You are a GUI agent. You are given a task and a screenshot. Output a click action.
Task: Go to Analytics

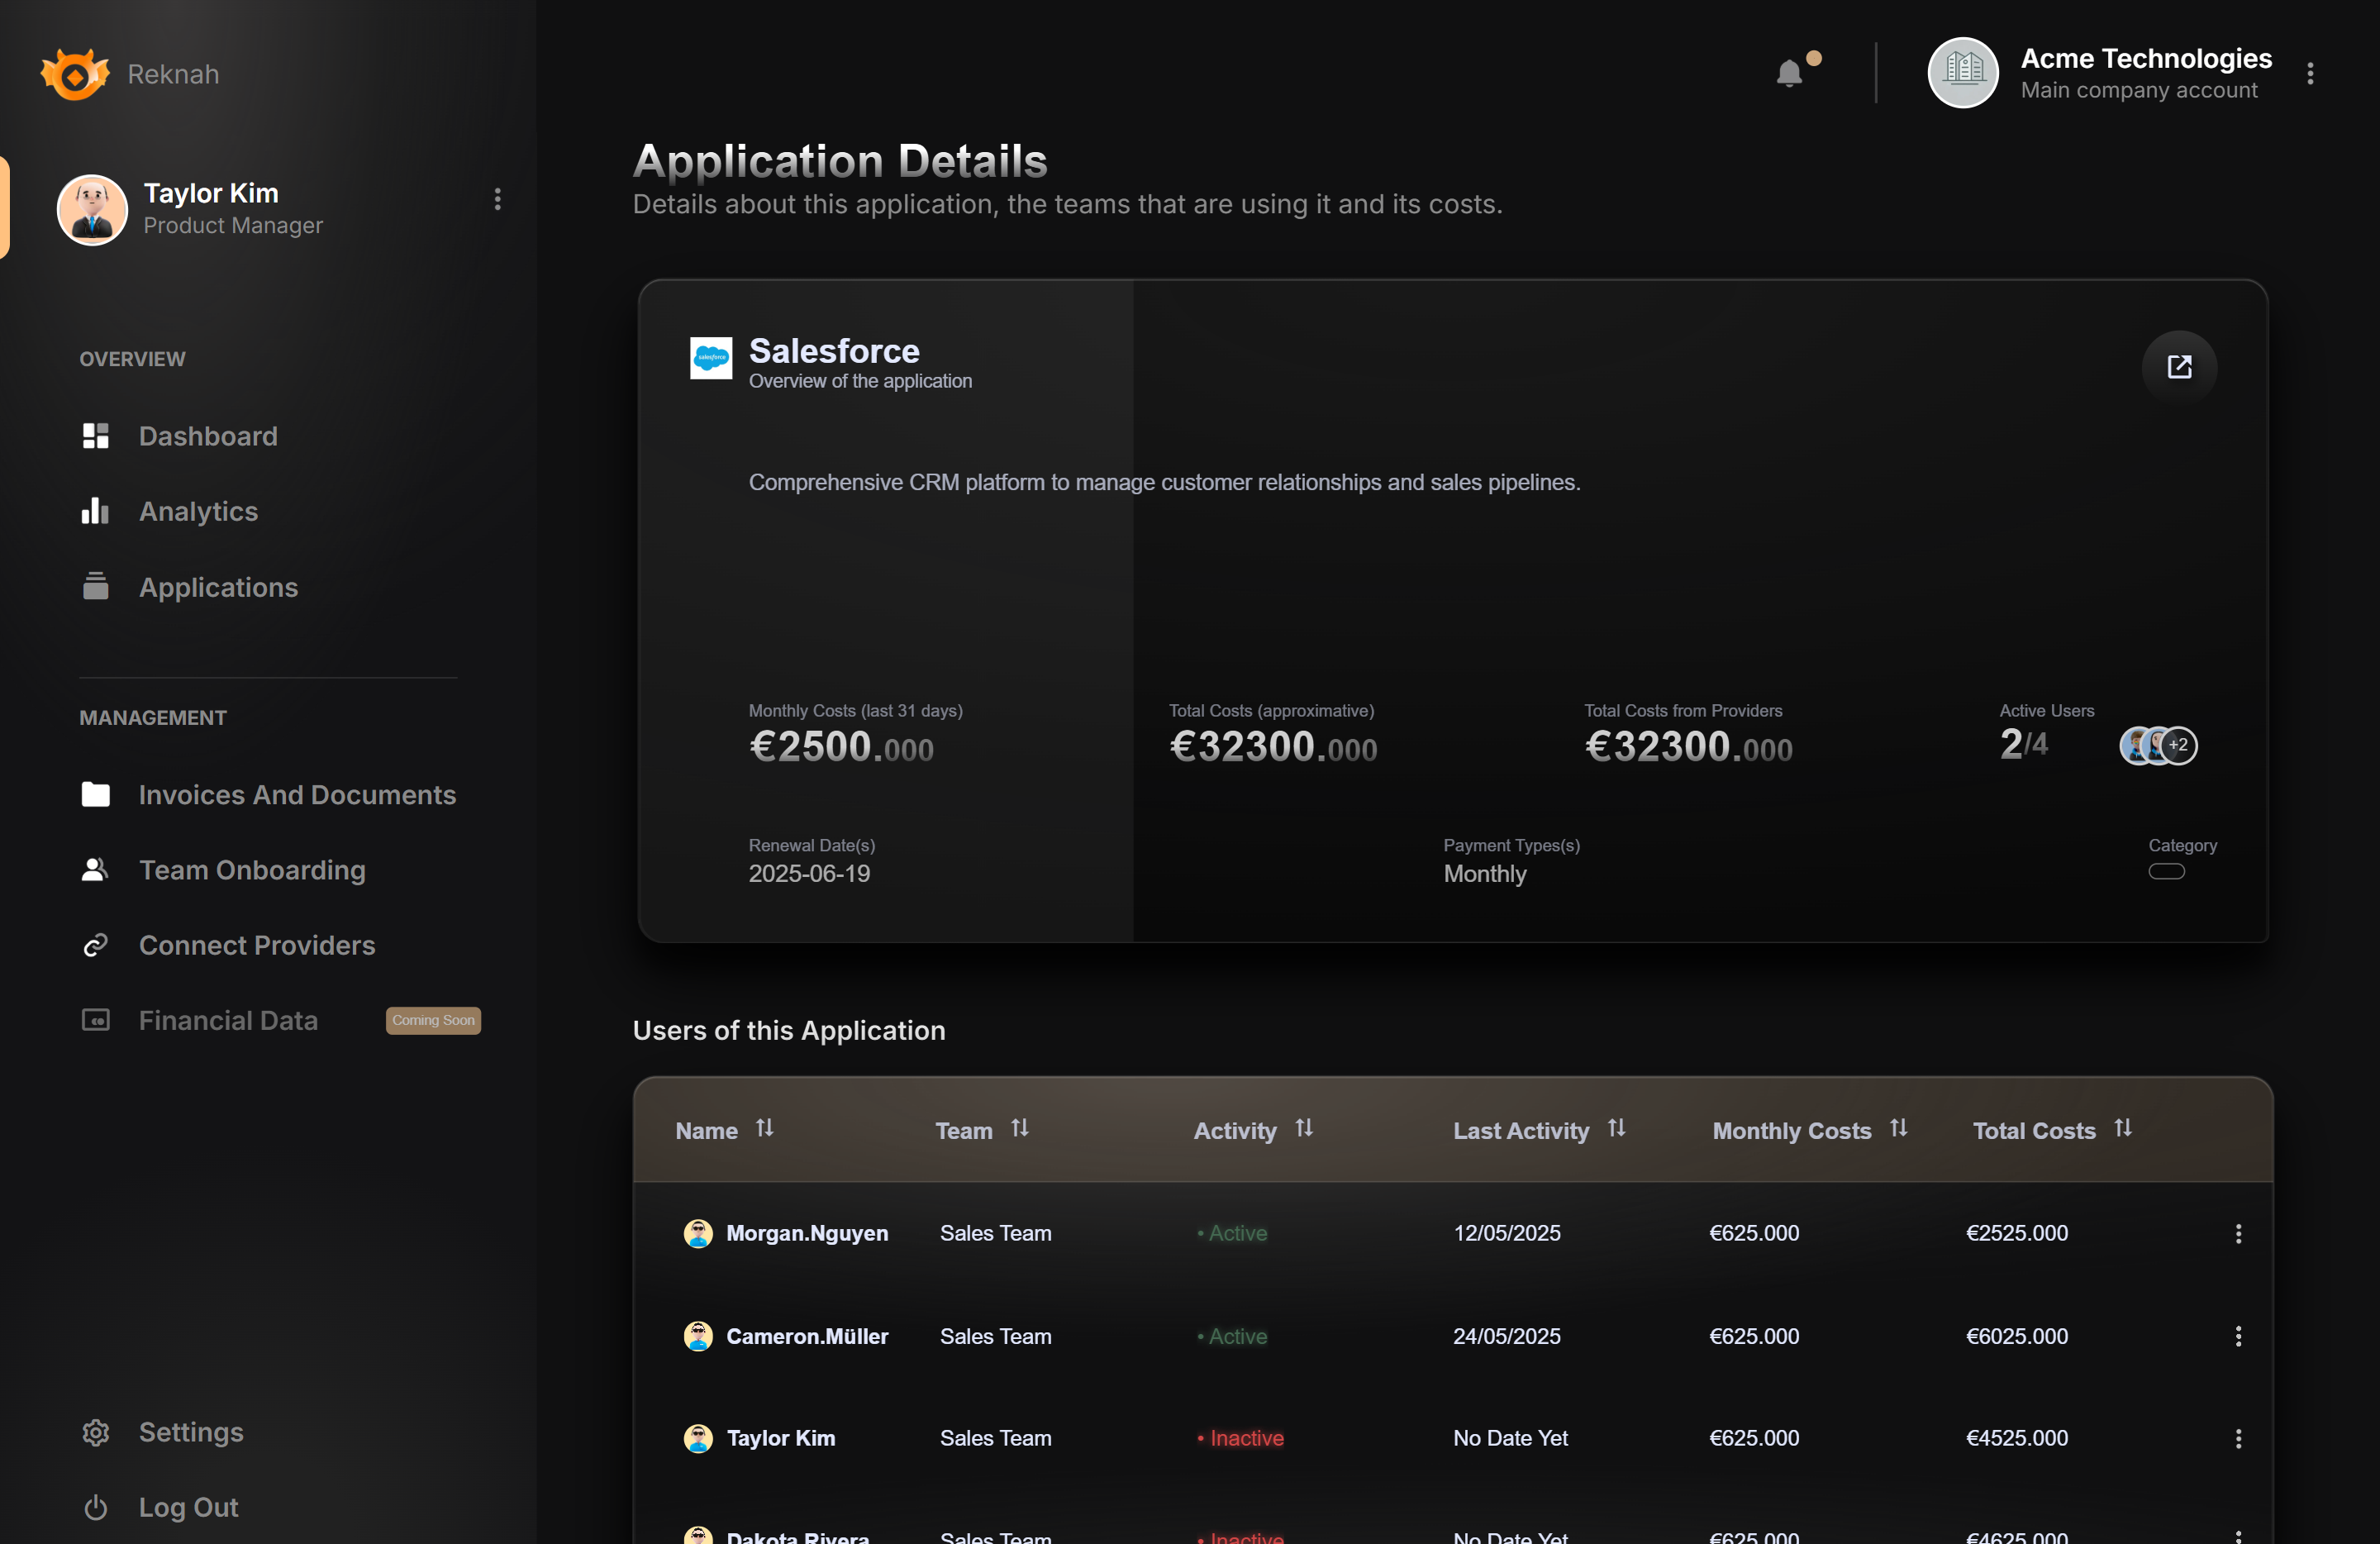pyautogui.click(x=198, y=511)
